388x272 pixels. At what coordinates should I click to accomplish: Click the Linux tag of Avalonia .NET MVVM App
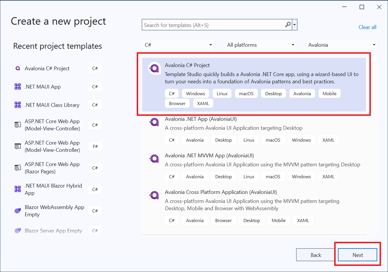pos(249,176)
